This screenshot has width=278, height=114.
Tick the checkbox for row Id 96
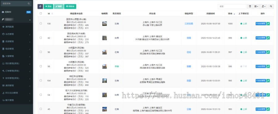coord(41,52)
